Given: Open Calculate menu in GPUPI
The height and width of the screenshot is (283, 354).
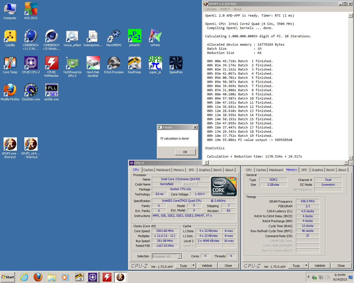Looking at the screenshot, I should click(x=210, y=9).
